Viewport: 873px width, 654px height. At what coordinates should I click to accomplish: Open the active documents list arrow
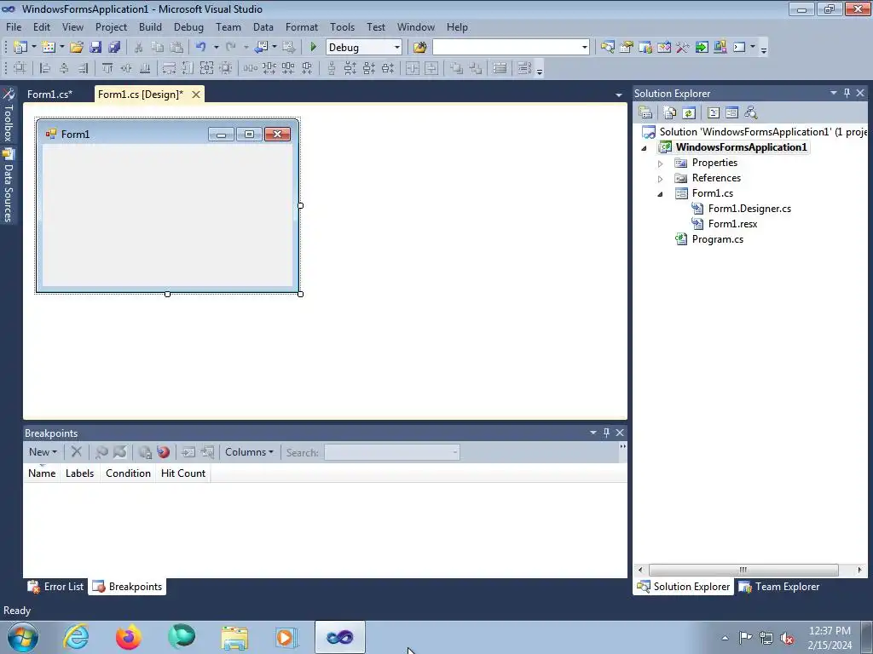pyautogui.click(x=619, y=95)
